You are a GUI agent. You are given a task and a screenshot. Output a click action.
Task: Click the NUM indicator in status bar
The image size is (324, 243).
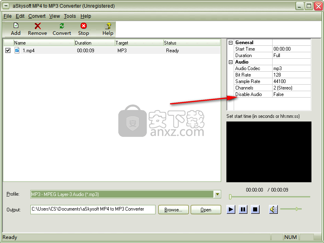(x=290, y=237)
